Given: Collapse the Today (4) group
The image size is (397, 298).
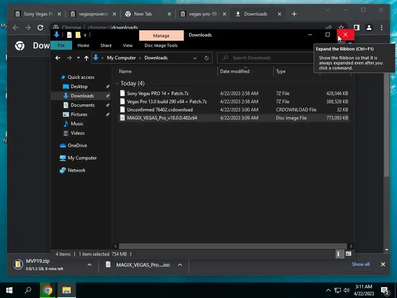Looking at the screenshot, I should (x=117, y=83).
